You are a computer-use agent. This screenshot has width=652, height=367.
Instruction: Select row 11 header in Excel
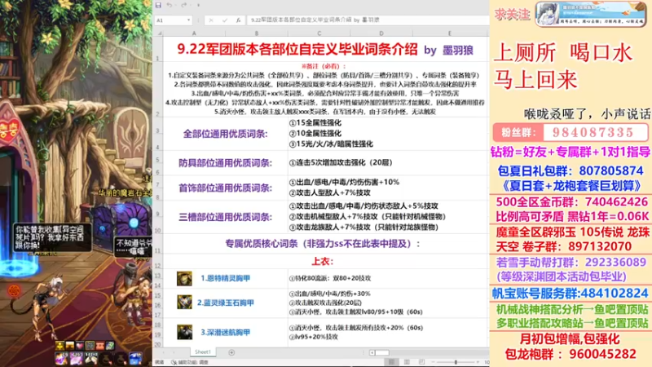[x=158, y=244]
